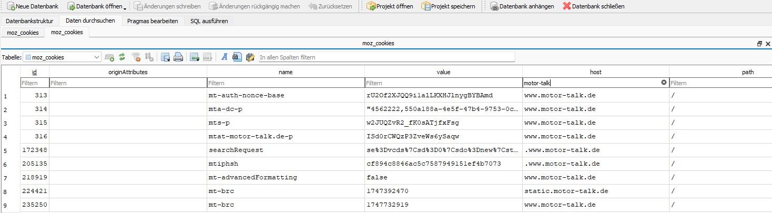Image resolution: width=772 pixels, height=213 pixels.
Task: Click the cell mt-auth-nonce-base
Action: [286, 96]
